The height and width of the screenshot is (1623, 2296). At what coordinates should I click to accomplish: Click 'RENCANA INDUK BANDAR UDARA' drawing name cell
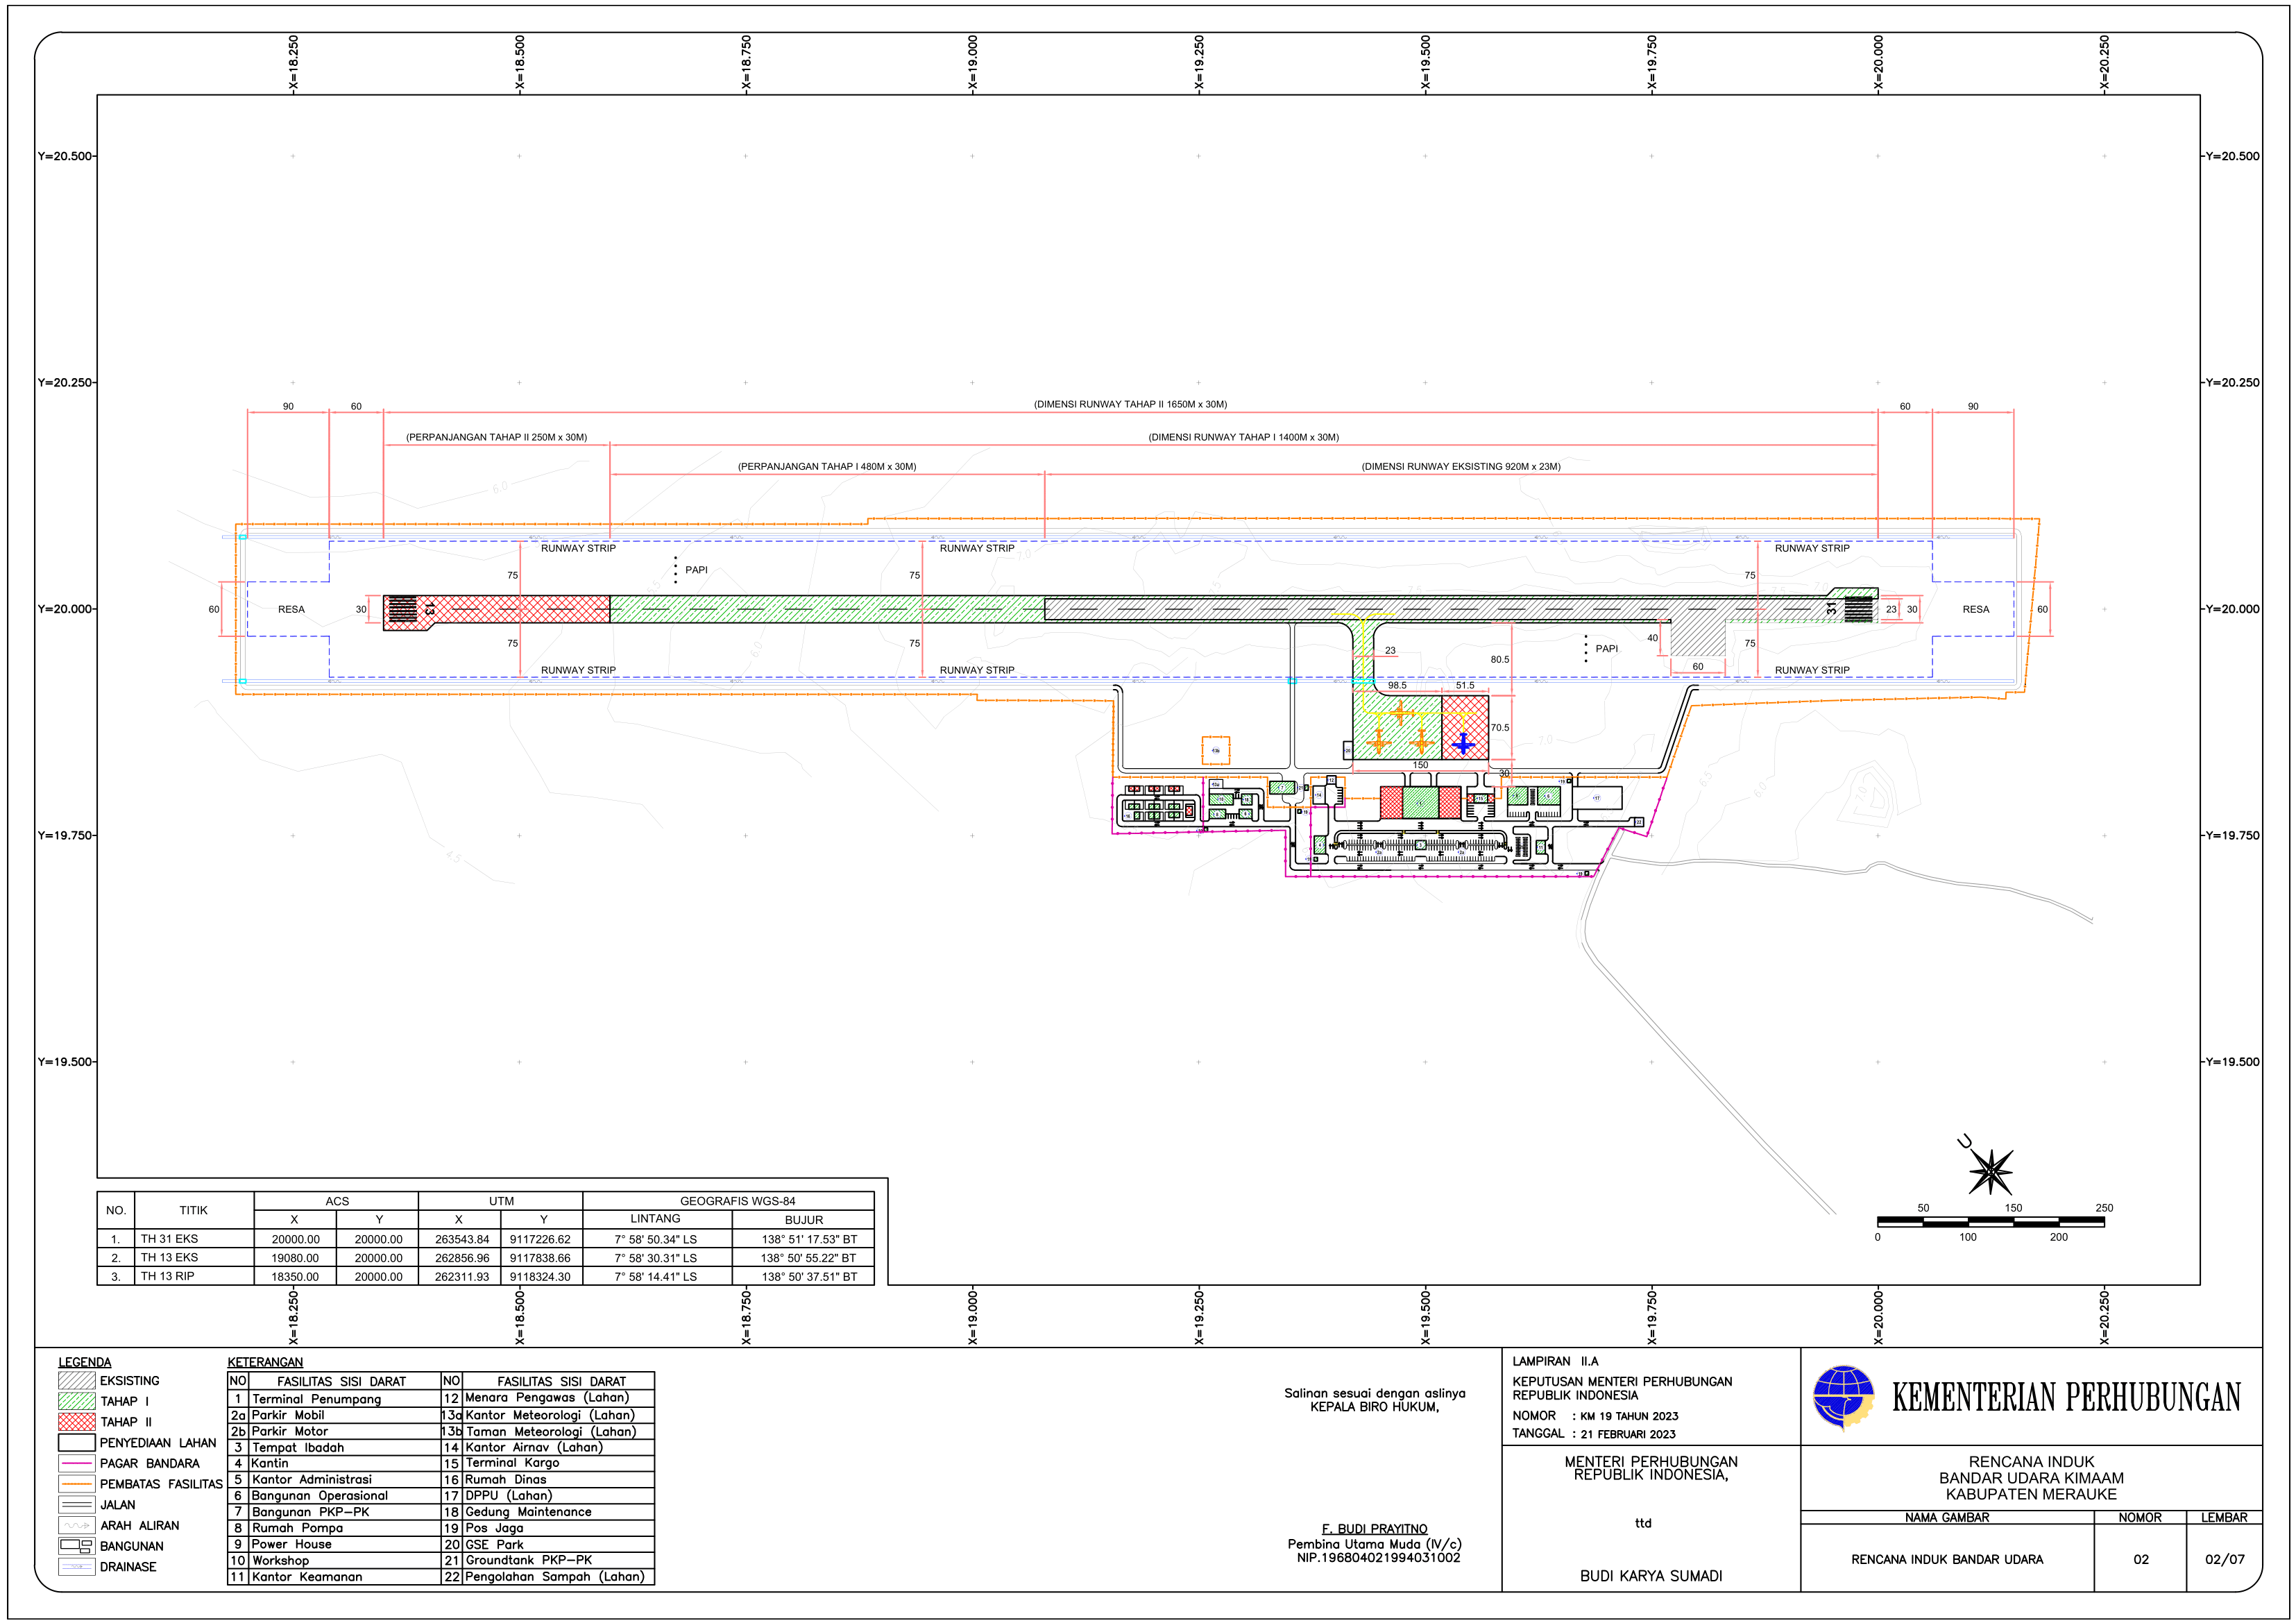coord(1947,1559)
